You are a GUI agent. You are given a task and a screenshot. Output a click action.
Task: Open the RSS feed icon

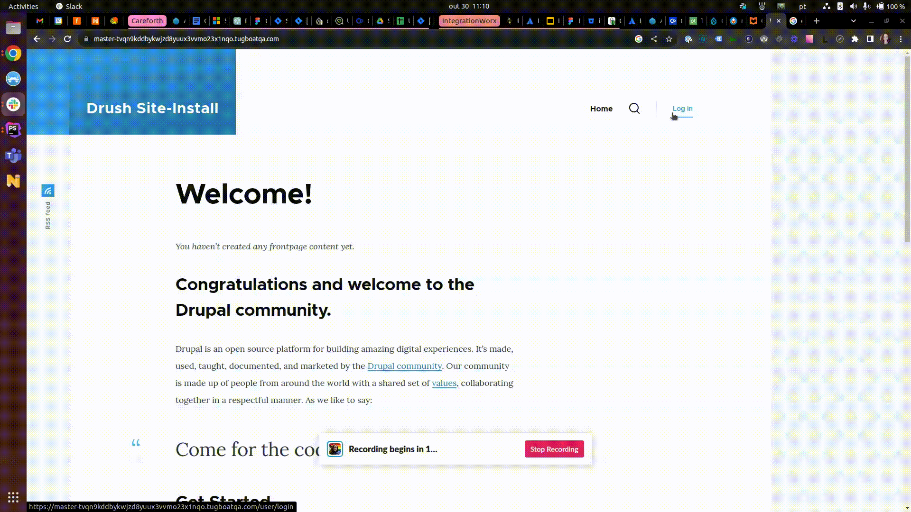tap(48, 191)
